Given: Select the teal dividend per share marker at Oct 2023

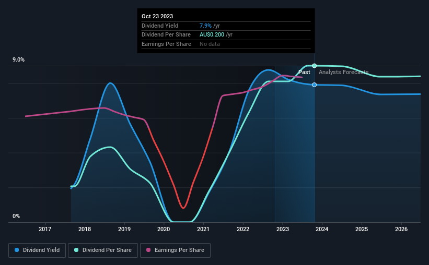Looking at the screenshot, I should (x=315, y=66).
